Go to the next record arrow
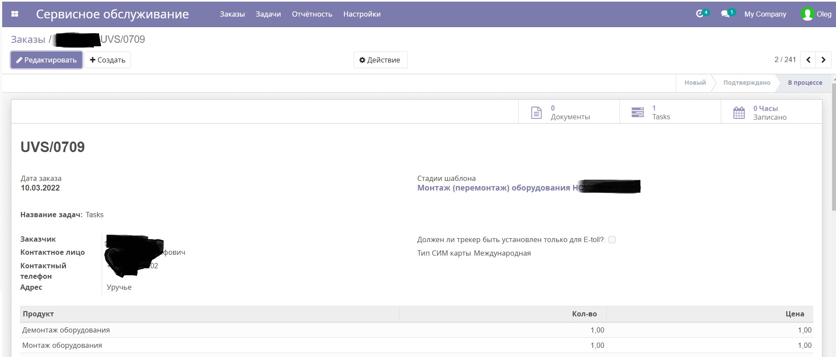The width and height of the screenshot is (836, 357). pyautogui.click(x=823, y=60)
